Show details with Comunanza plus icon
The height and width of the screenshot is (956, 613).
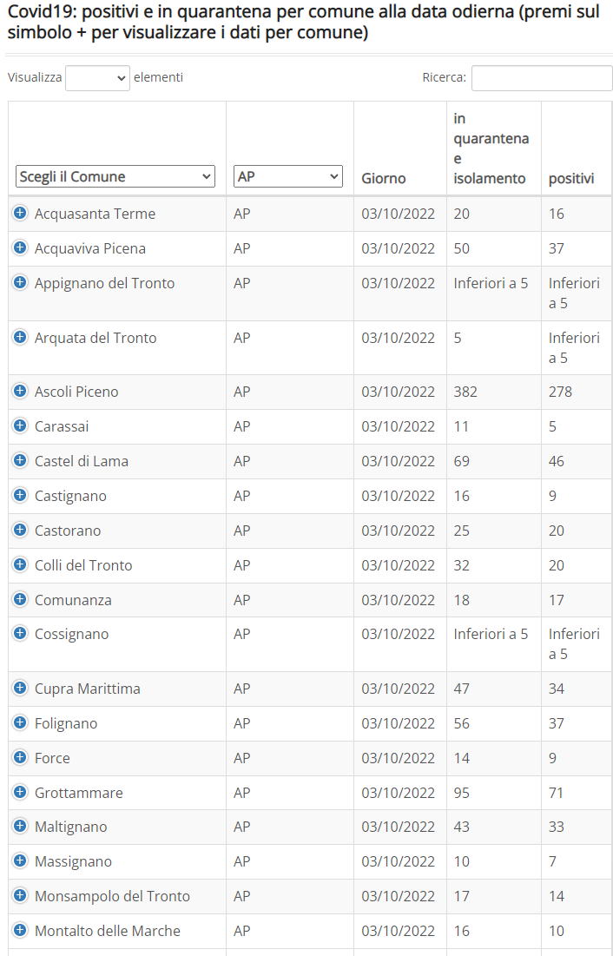tap(20, 599)
